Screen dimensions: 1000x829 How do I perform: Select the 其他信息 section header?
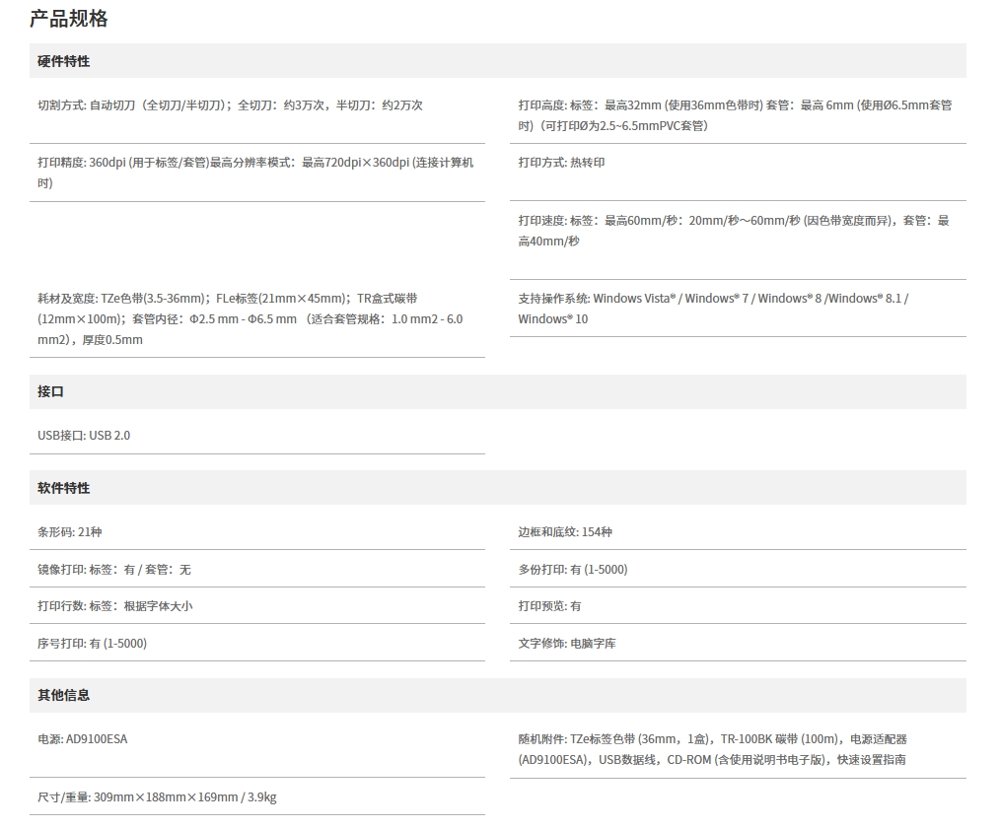tap(497, 695)
